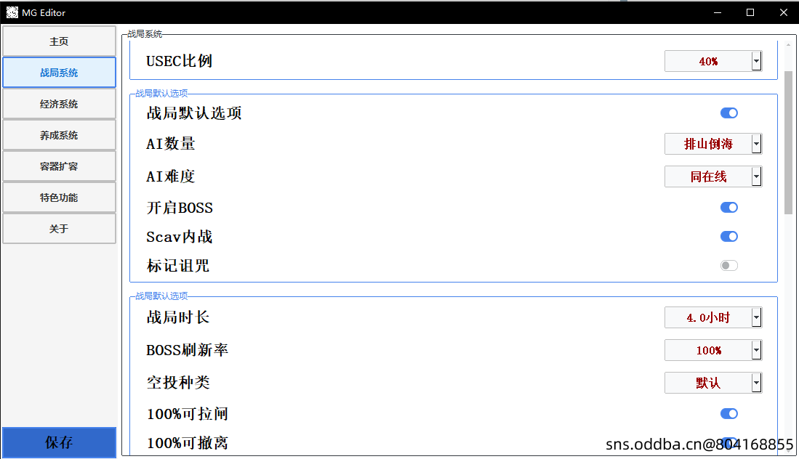The height and width of the screenshot is (459, 799).
Task: Click the BOSS刷新率 label text
Action: tap(187, 350)
